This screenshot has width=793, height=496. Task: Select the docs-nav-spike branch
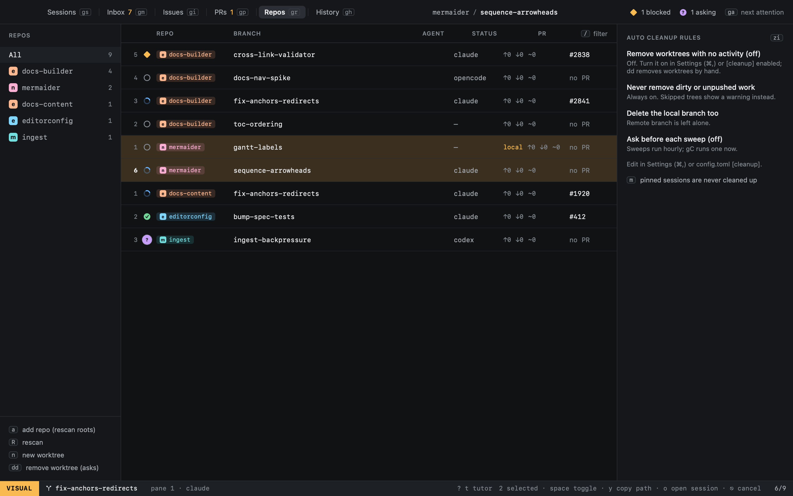click(262, 78)
